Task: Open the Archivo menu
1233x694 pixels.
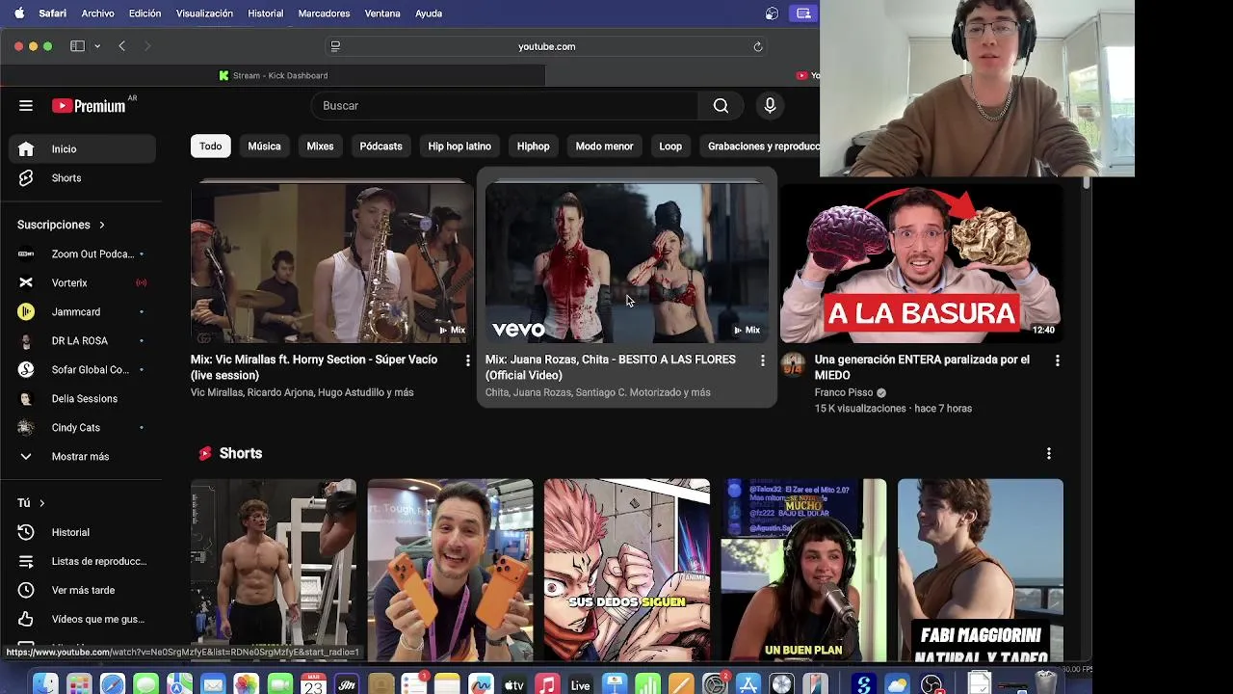Action: point(97,13)
